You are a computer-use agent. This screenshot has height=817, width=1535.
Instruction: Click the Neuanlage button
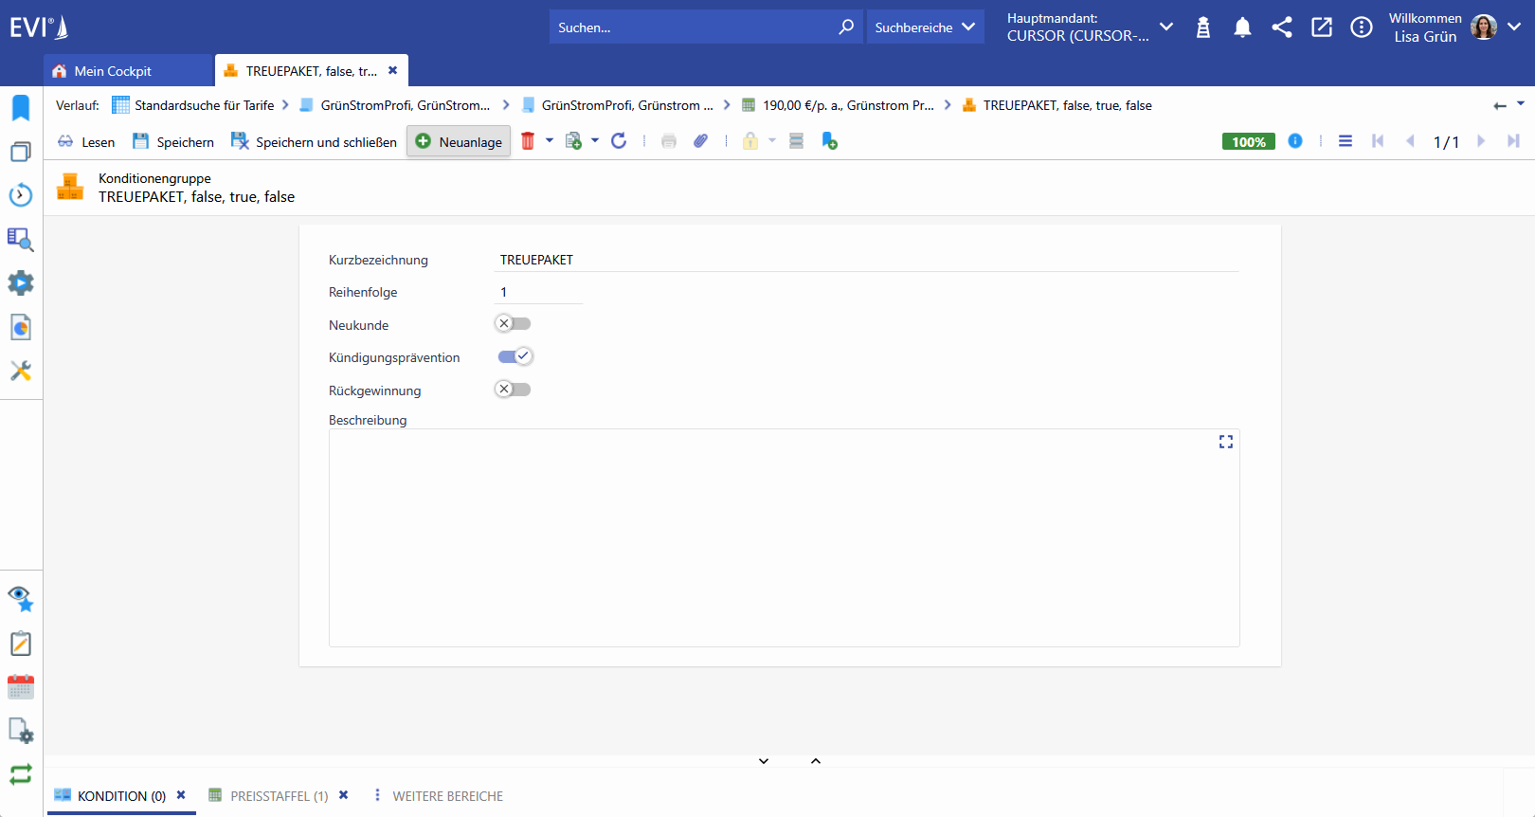pos(459,141)
